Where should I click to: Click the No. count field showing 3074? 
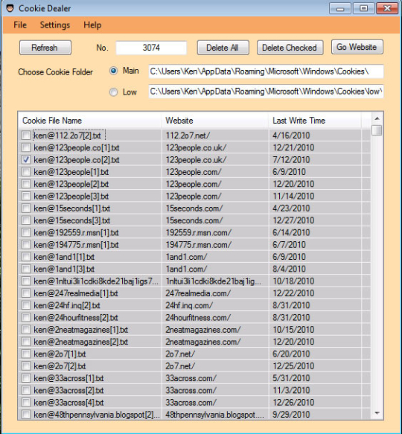click(151, 48)
